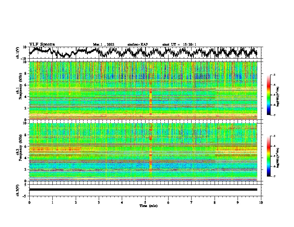This screenshot has width=294, height=227.
Task: Click the time axis tick label "7"
Action: click(x=192, y=203)
